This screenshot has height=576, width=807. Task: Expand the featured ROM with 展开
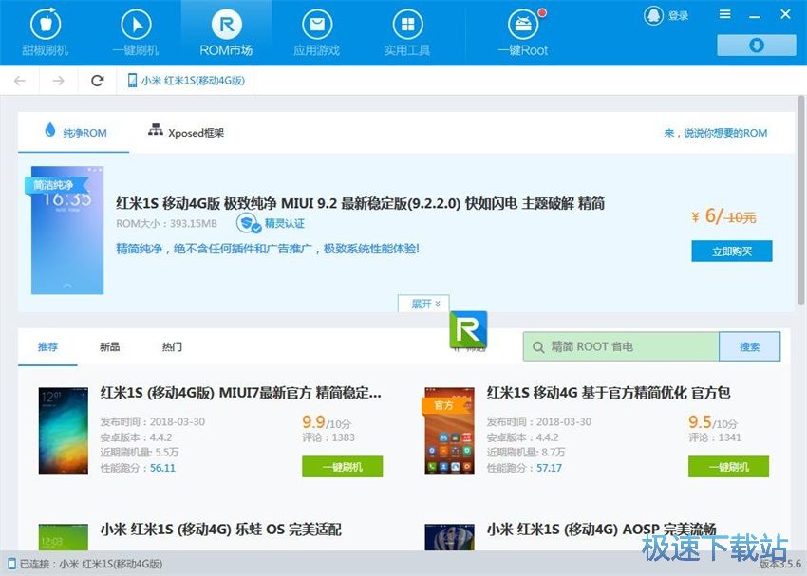(423, 304)
